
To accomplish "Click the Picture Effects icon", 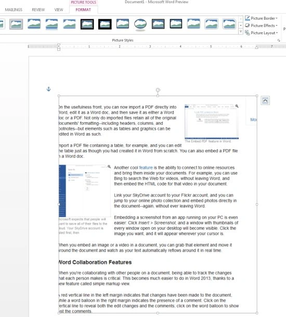I will [x=247, y=25].
